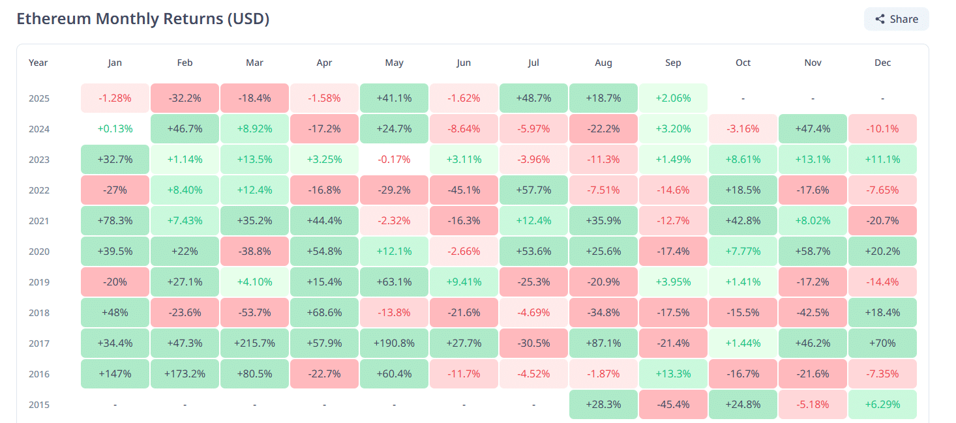This screenshot has width=956, height=423.
Task: Click the +87.1% August 2017 cell
Action: (603, 343)
